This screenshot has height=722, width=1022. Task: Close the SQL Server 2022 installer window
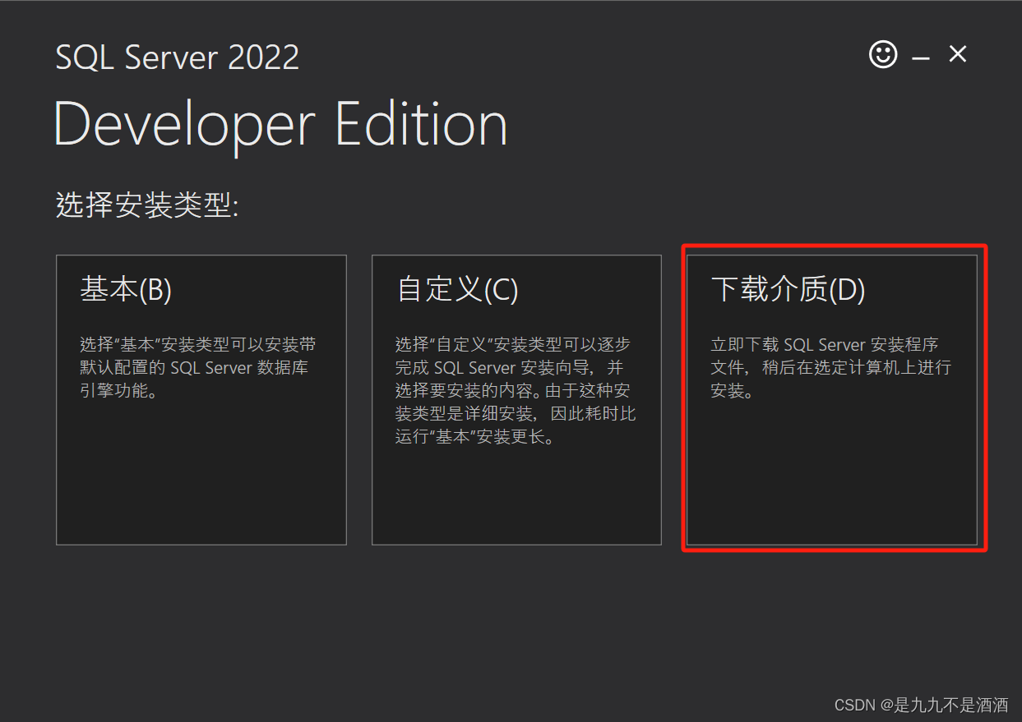tap(958, 54)
